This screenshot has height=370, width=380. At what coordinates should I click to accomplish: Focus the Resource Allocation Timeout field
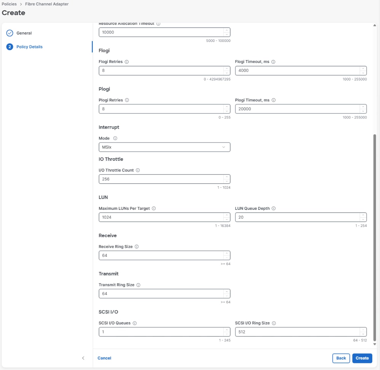(x=164, y=32)
